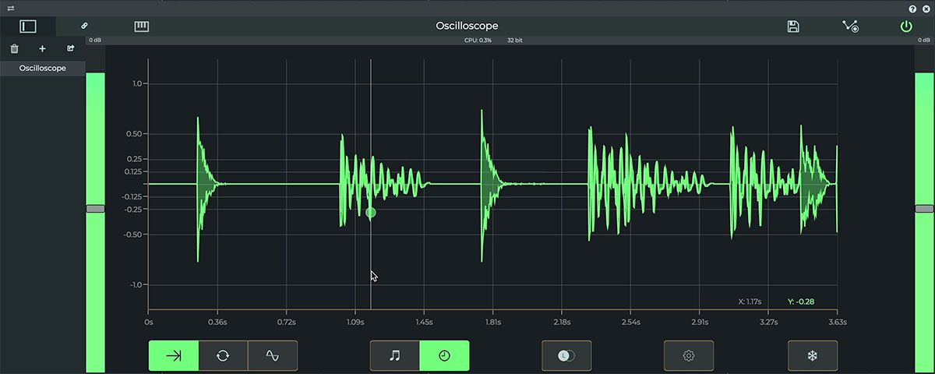The width and height of the screenshot is (935, 374).
Task: Open the piano keyboard panel
Action: pos(141,26)
